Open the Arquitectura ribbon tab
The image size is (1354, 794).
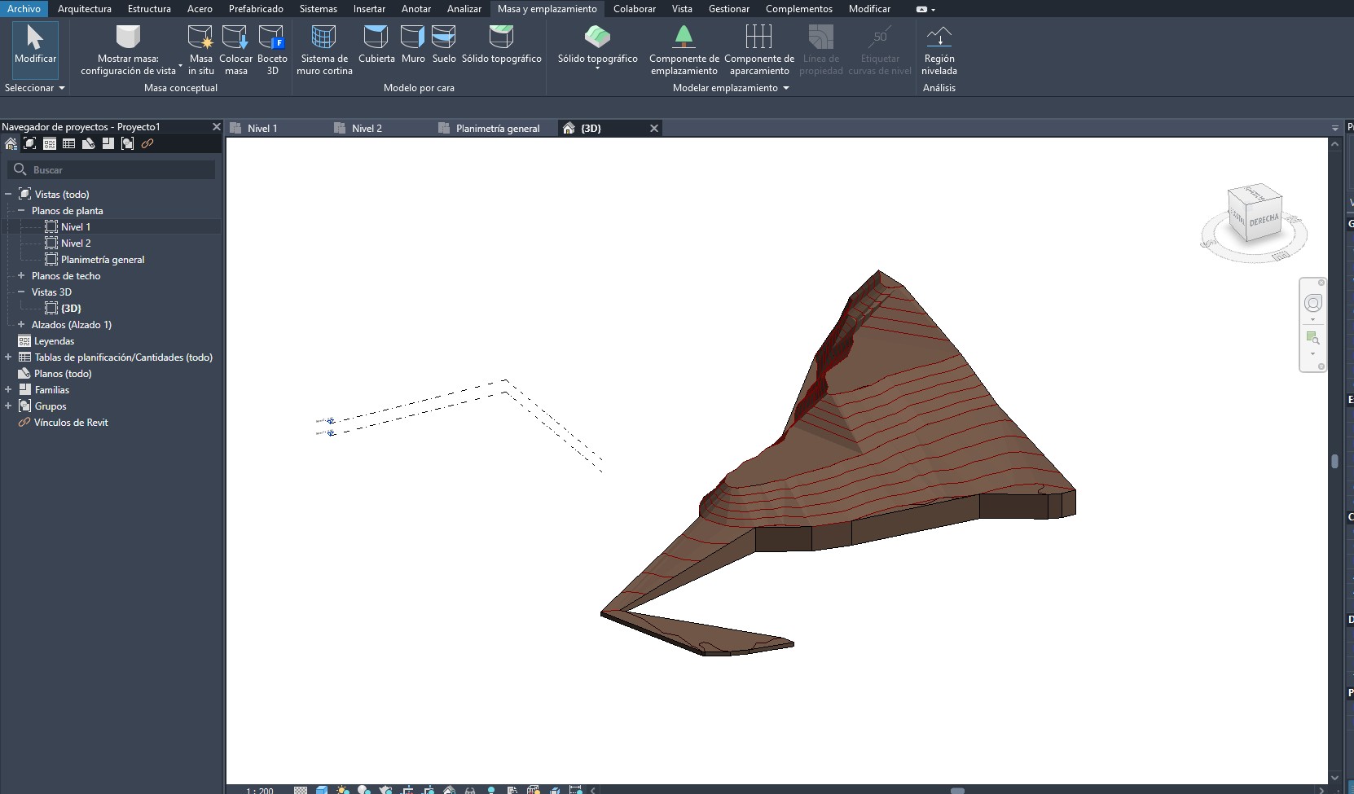[x=85, y=9]
